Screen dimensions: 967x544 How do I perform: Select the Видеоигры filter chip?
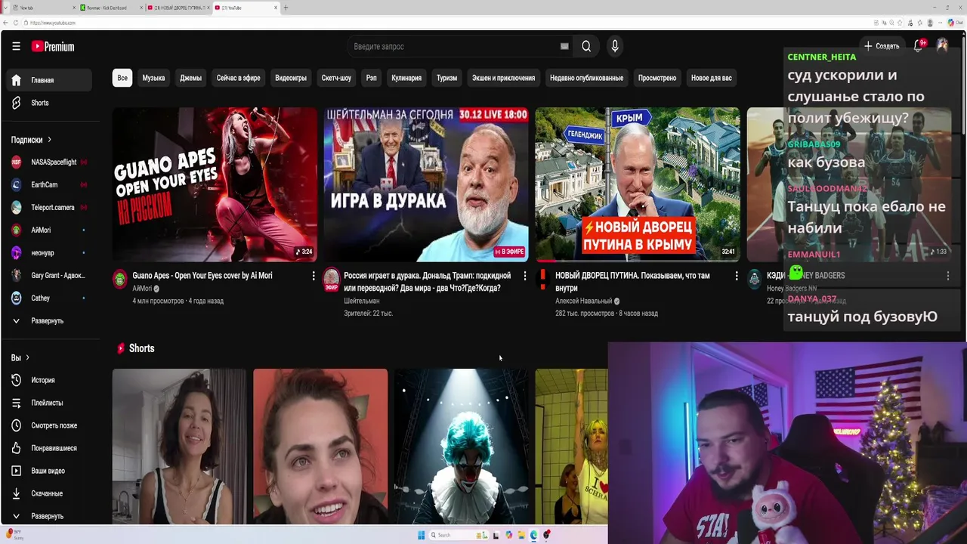click(x=291, y=78)
